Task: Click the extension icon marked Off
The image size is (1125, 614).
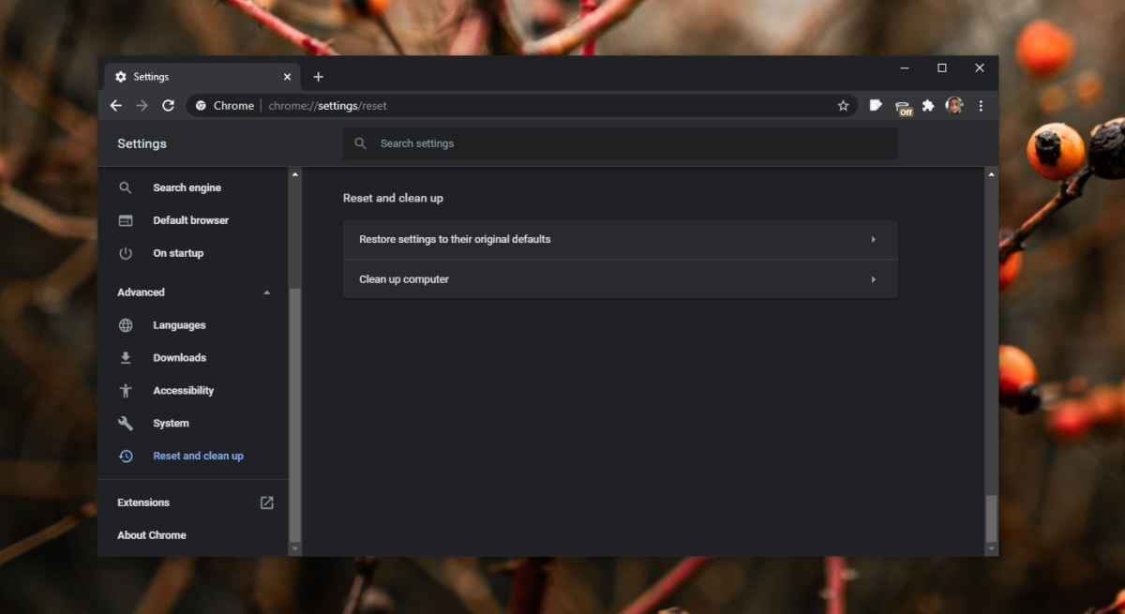Action: click(903, 108)
